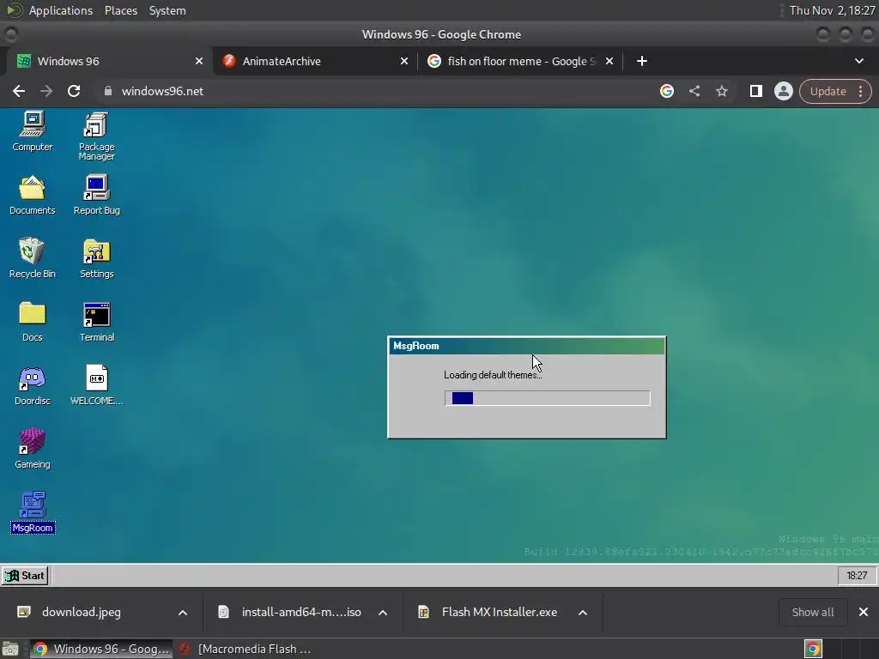Reload the windows96.net page

pyautogui.click(x=74, y=91)
